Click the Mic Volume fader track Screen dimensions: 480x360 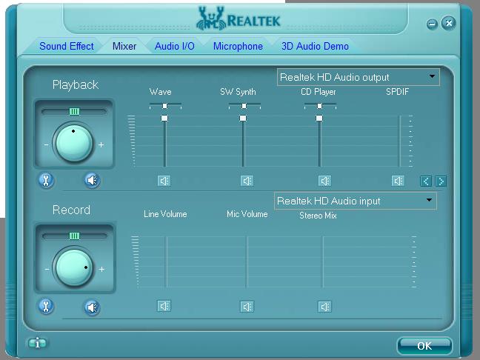(x=247, y=261)
